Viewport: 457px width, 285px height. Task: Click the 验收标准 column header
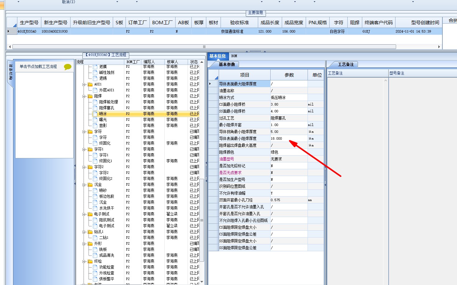(x=240, y=23)
